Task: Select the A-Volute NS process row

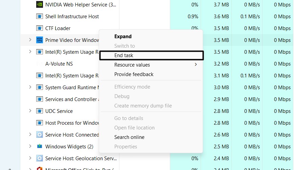Action: tap(59, 64)
